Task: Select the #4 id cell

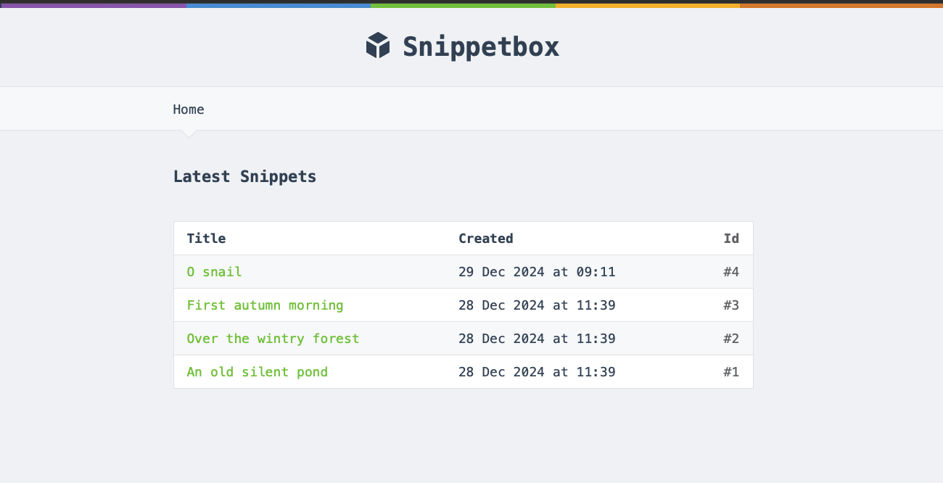Action: pos(730,272)
